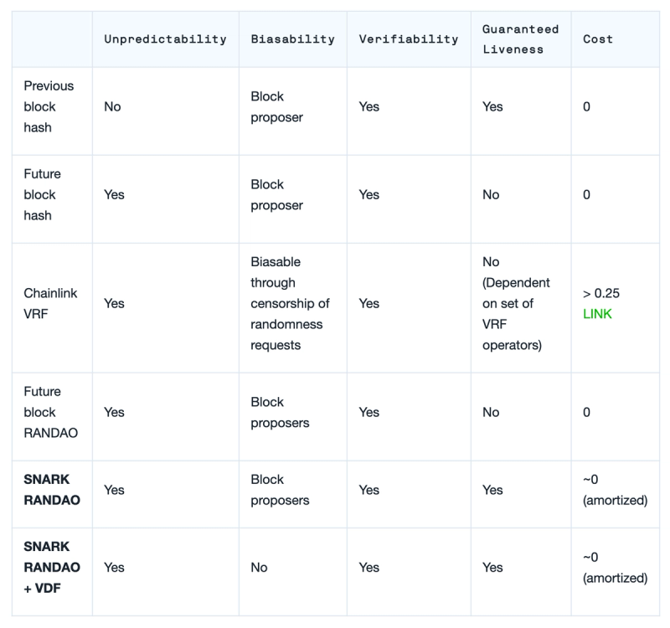Select the Guaranteed Liveness column header
Screen dimensions: 670x628
coord(520,39)
